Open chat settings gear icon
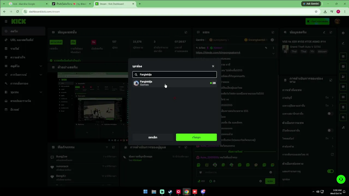Viewport: 349px width, 196px height. (260, 181)
